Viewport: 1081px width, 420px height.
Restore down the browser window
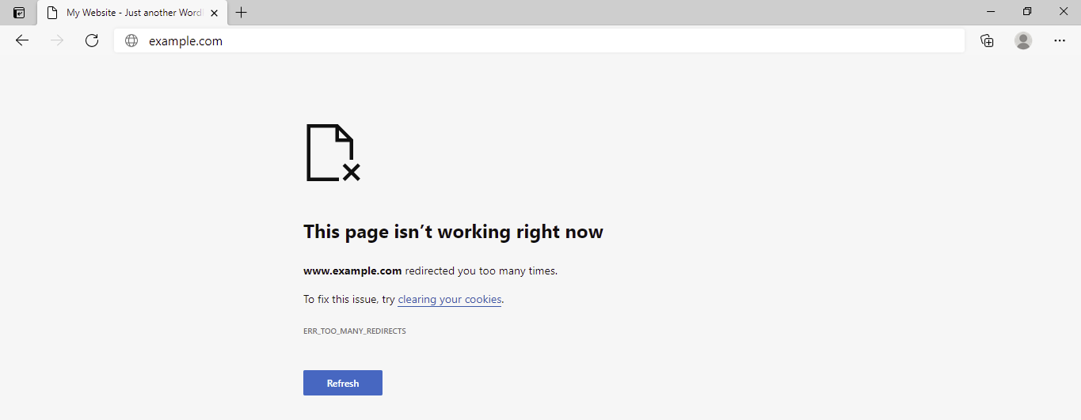click(x=1027, y=12)
